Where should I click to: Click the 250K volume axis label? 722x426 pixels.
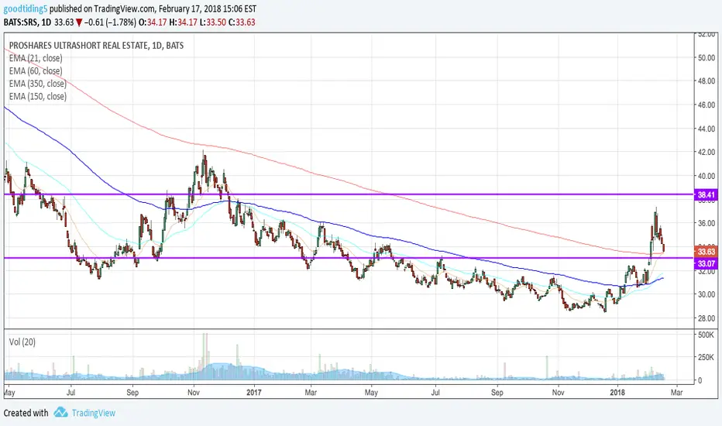pos(706,357)
